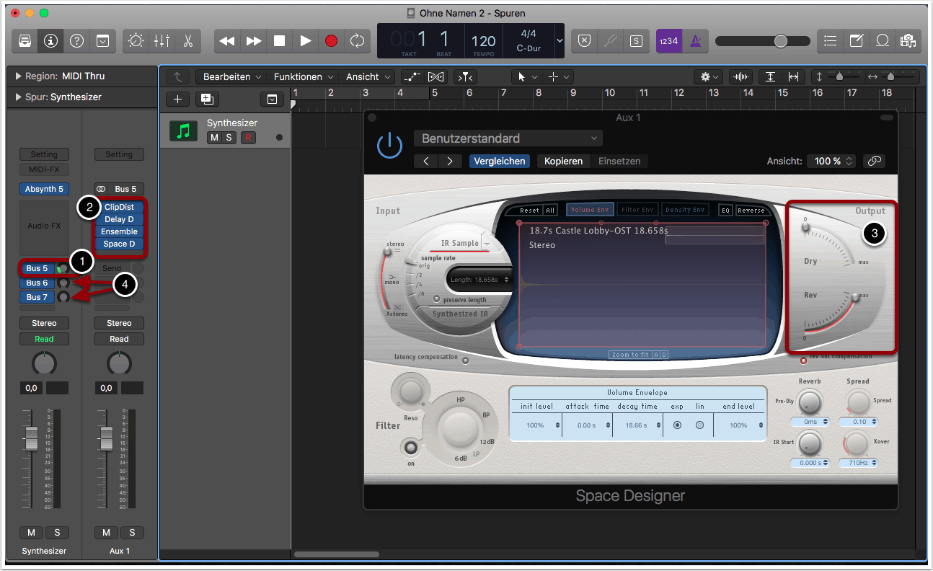Click the master volume slider knob

tap(781, 41)
